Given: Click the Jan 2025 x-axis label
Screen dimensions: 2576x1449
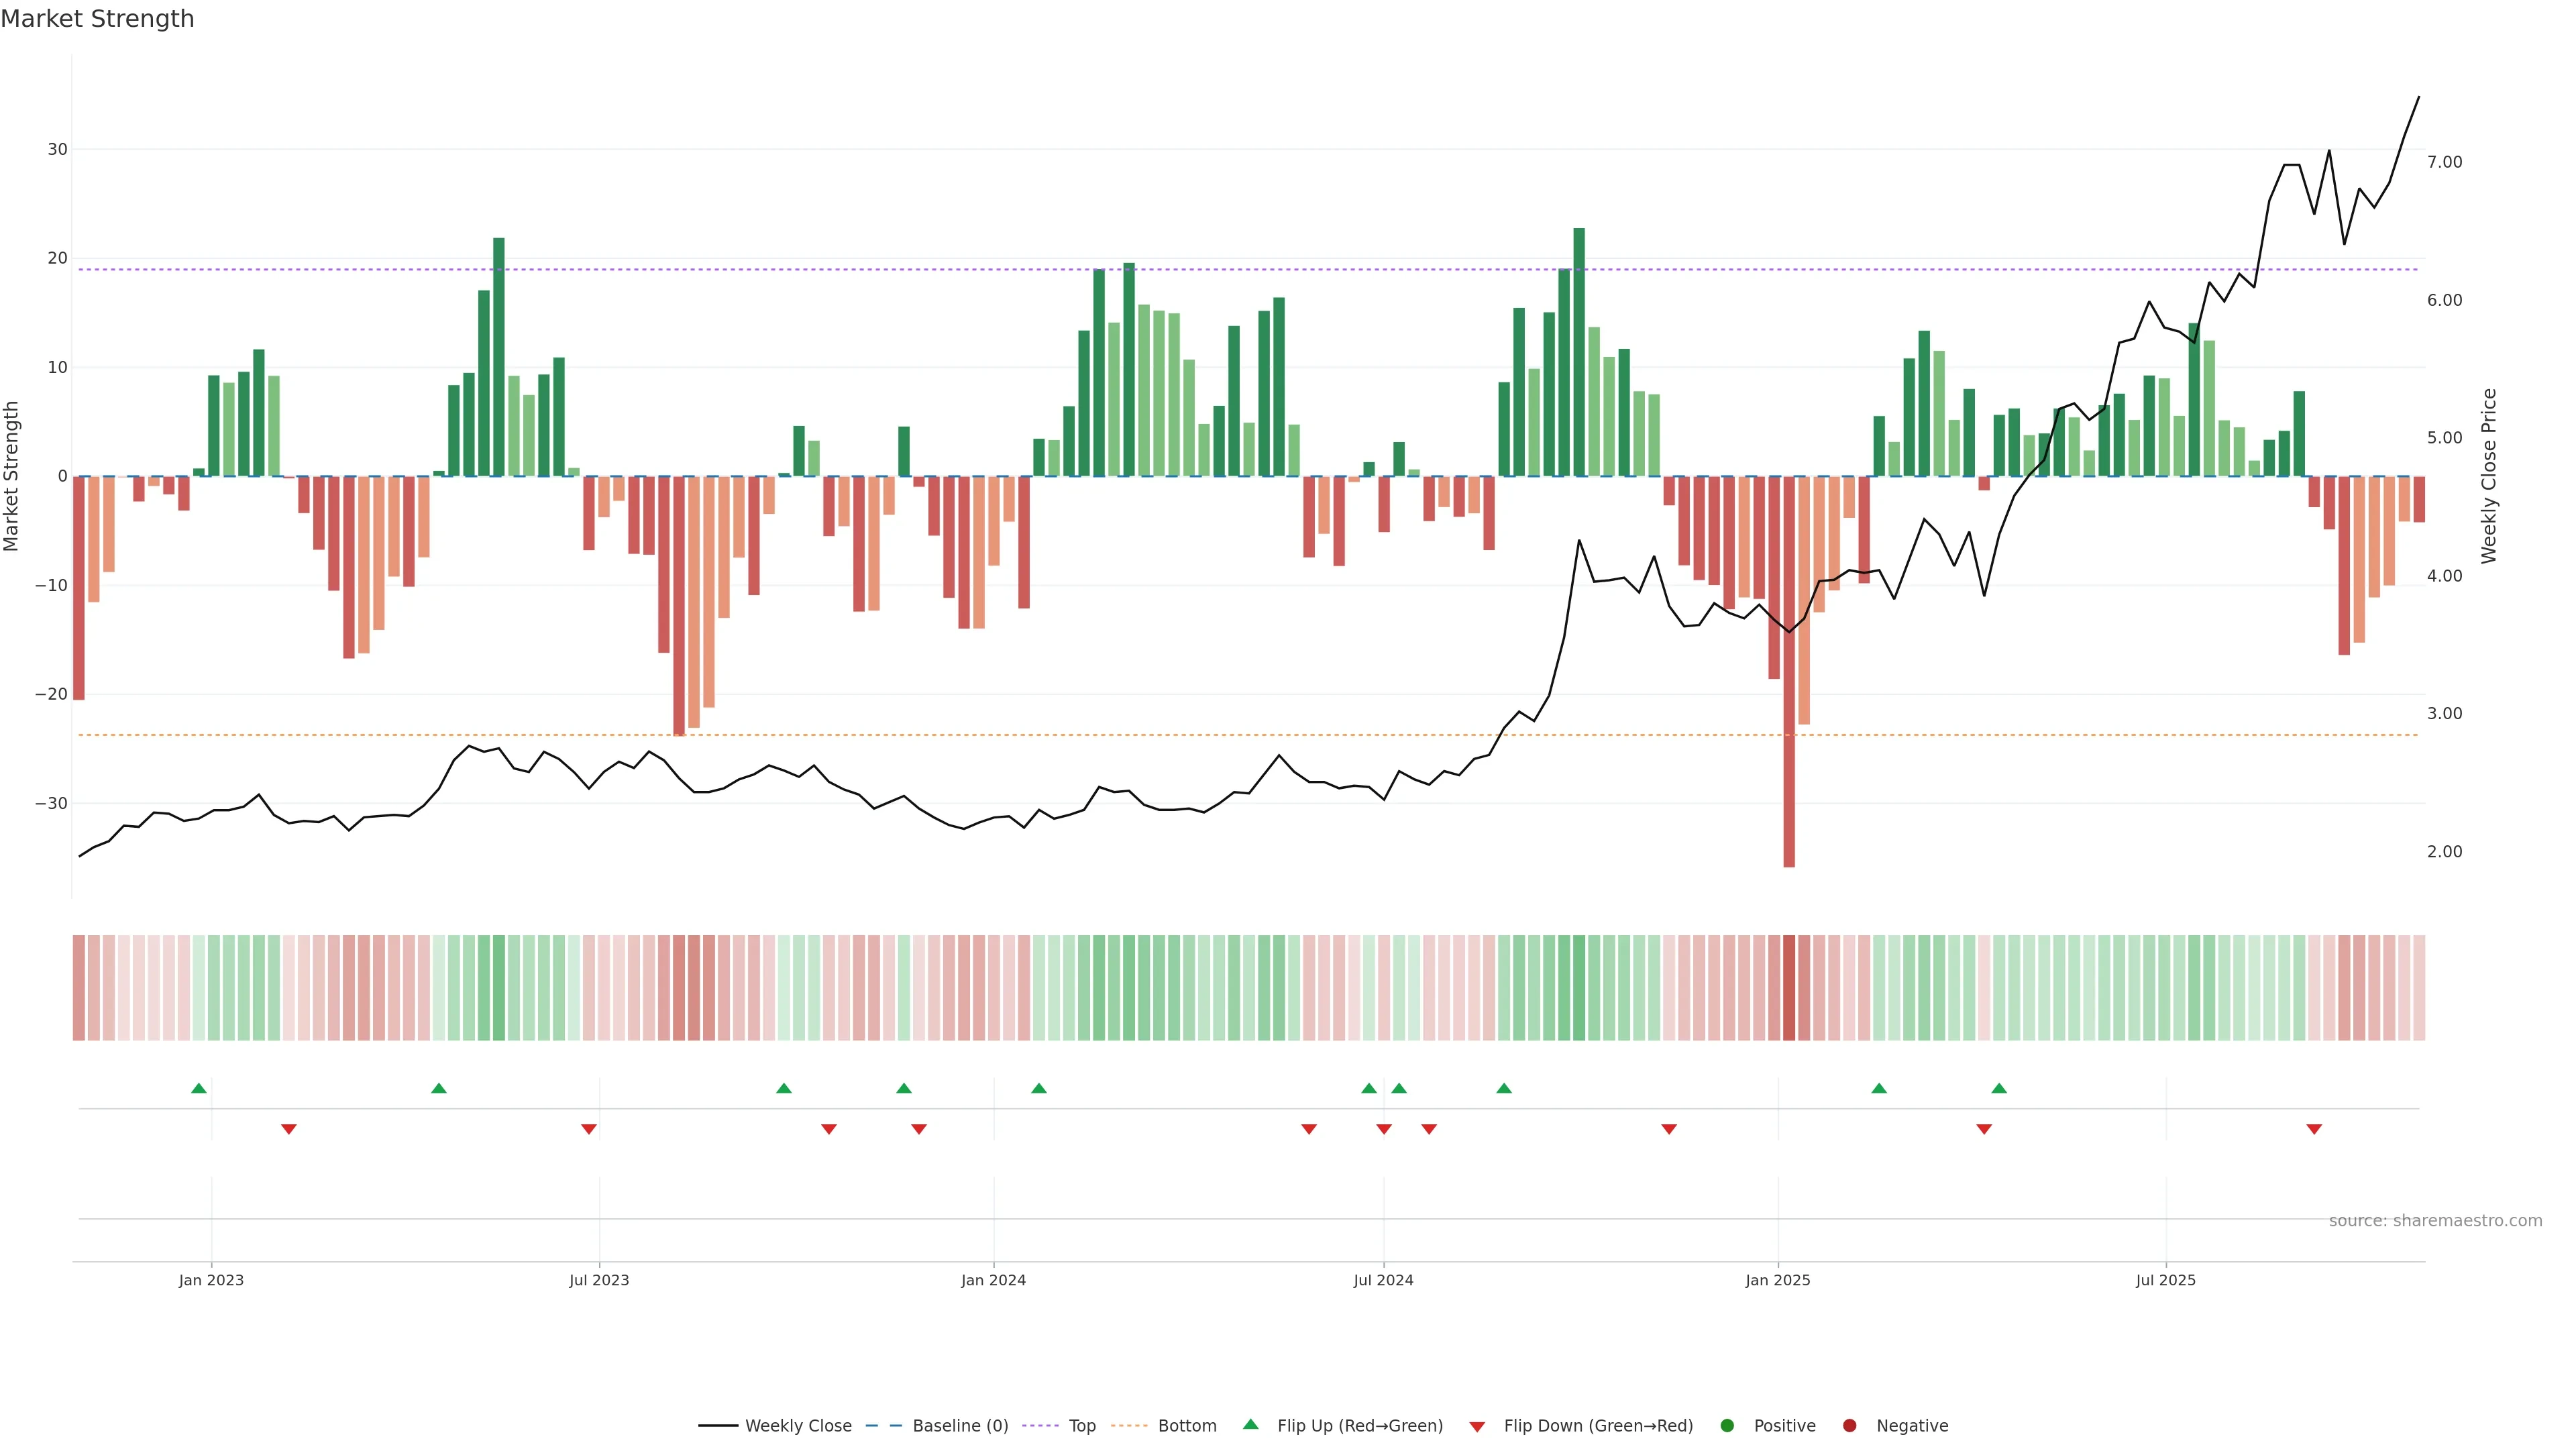Looking at the screenshot, I should point(1778,1280).
